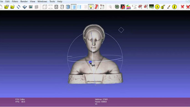The image size is (190, 107).
Task: Delete selected faces with the red X
Action: tap(182, 7)
